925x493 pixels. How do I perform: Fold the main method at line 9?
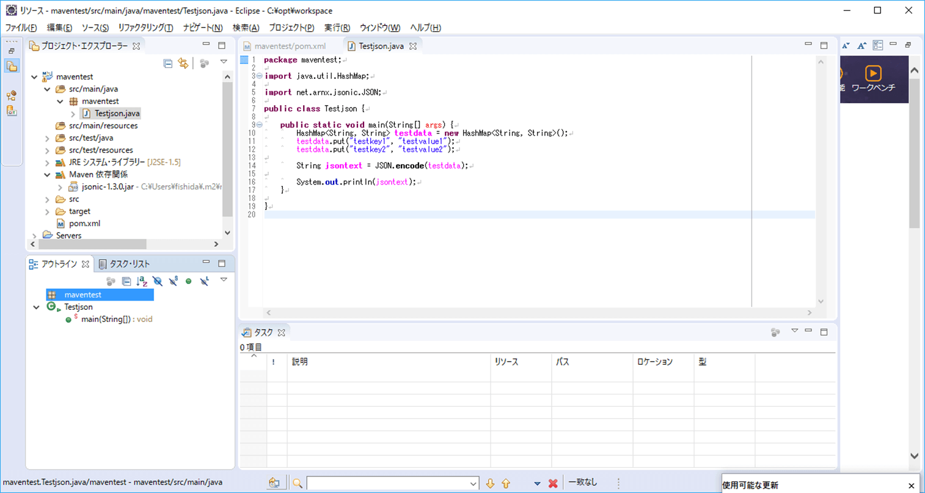click(260, 125)
